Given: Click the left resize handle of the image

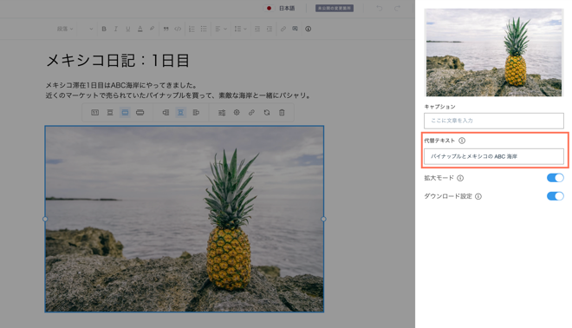Looking at the screenshot, I should pos(45,220).
